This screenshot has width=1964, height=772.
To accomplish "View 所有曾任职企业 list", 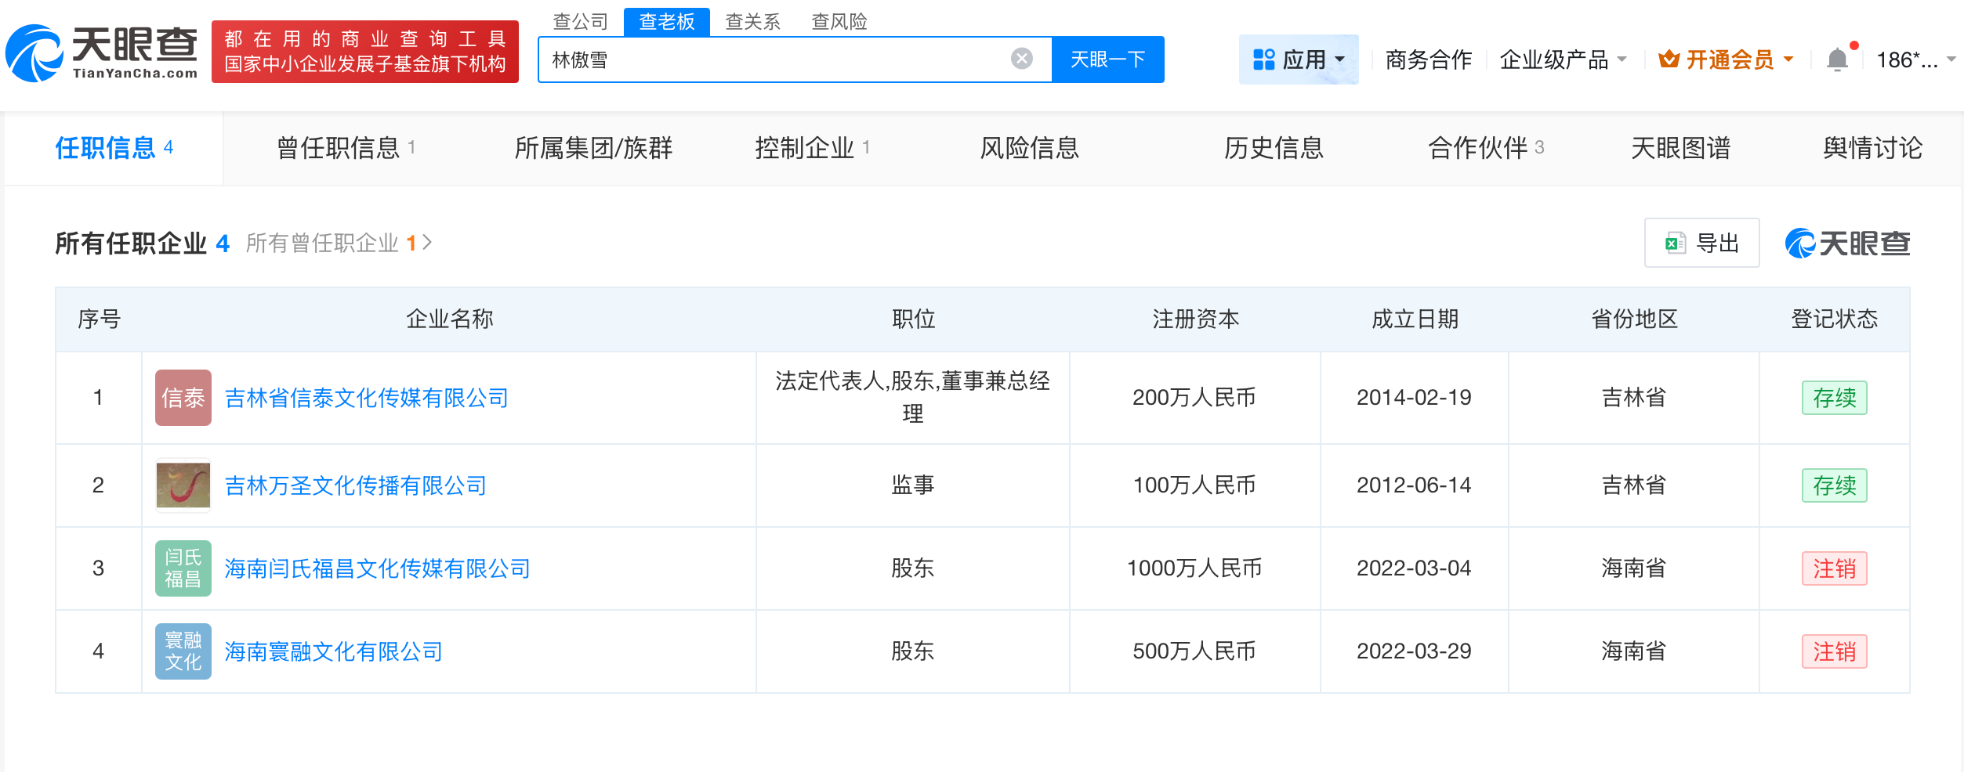I will click(323, 243).
